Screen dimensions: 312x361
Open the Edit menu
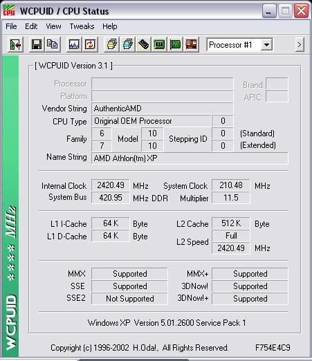(31, 26)
